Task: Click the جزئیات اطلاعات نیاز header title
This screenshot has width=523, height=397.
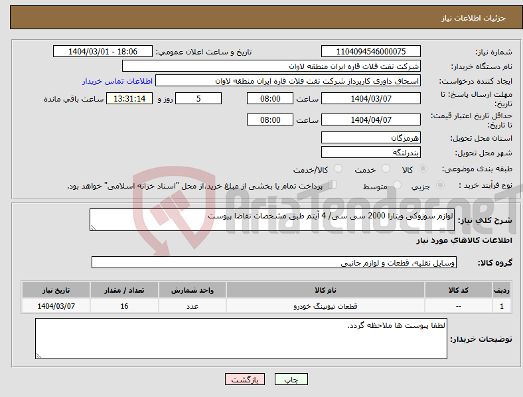Action: [474, 18]
